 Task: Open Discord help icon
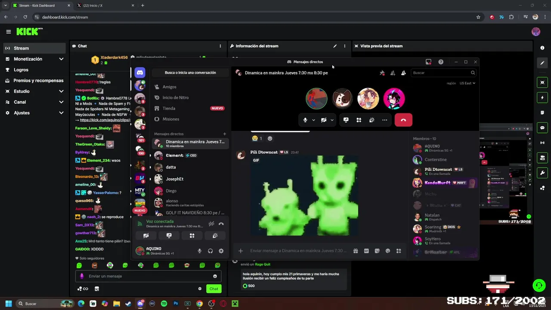441,62
